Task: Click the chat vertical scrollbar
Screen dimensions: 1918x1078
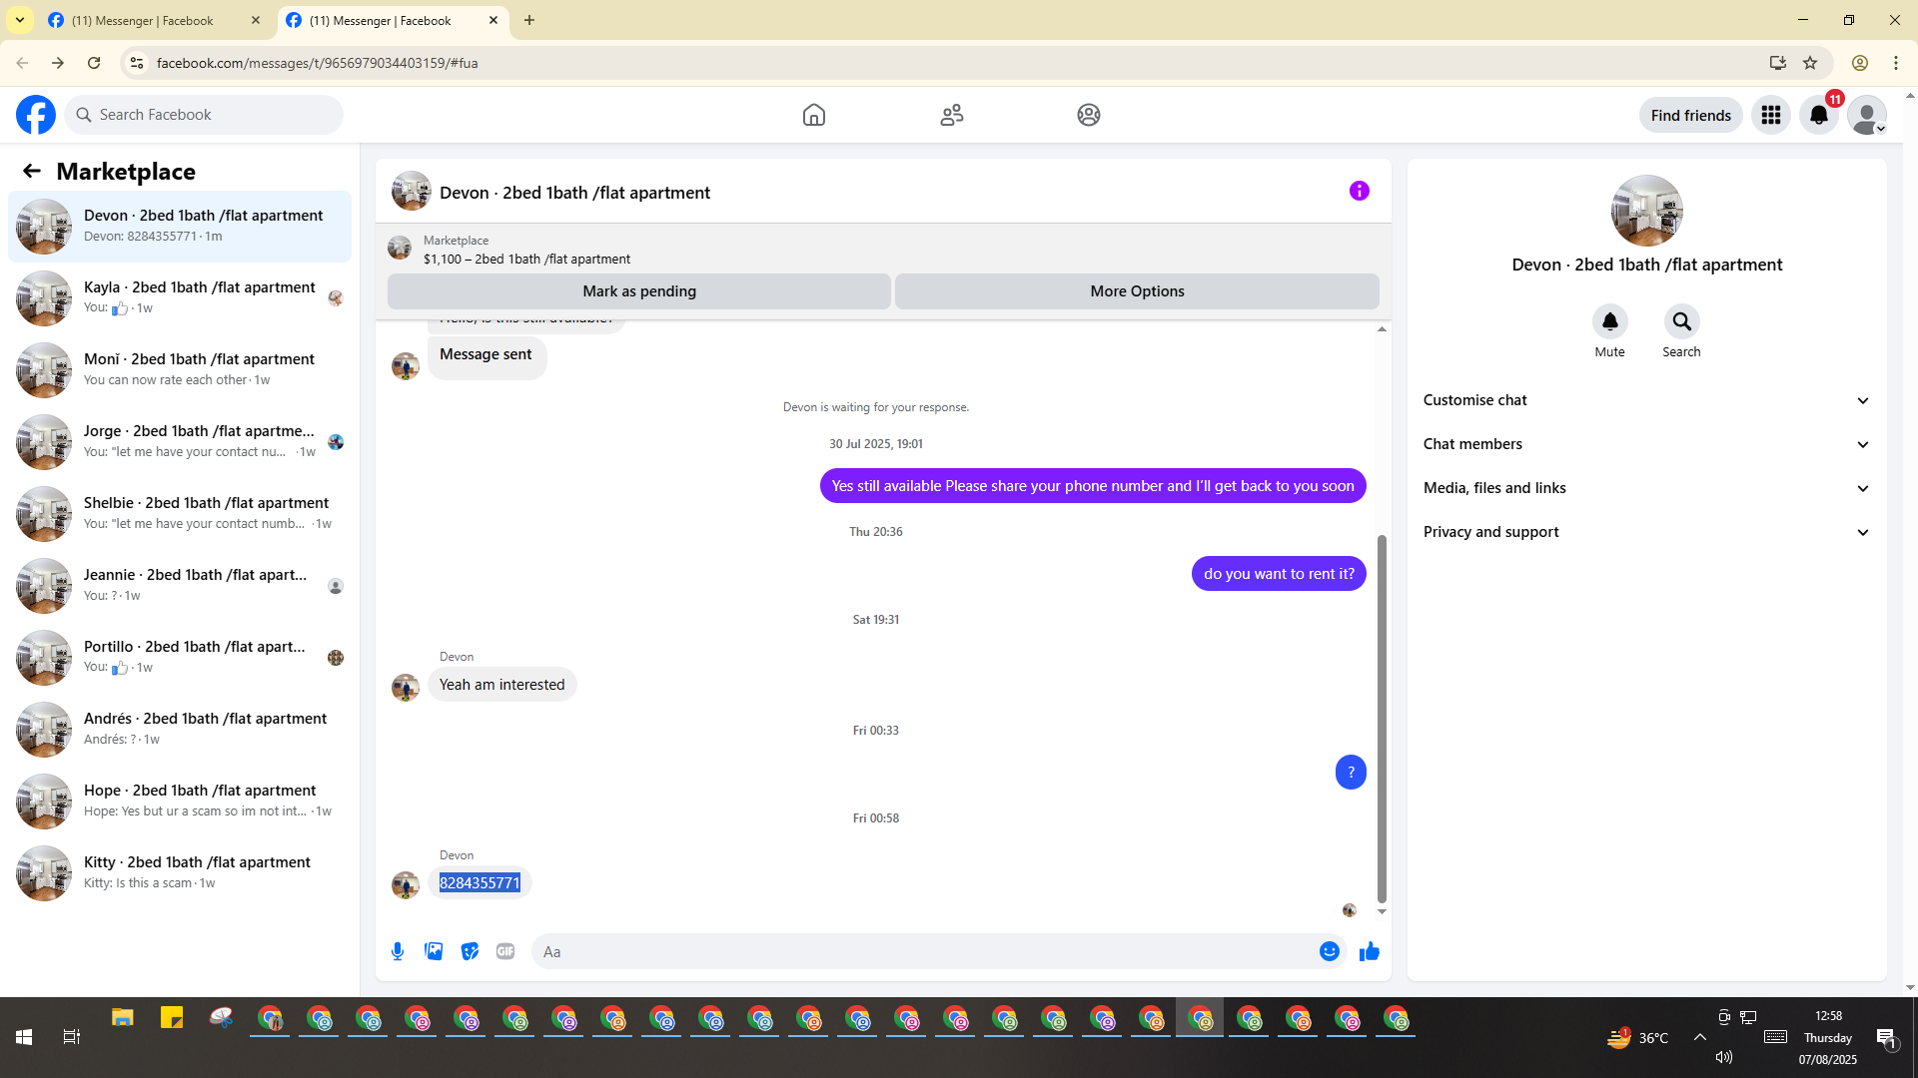Action: [1382, 719]
